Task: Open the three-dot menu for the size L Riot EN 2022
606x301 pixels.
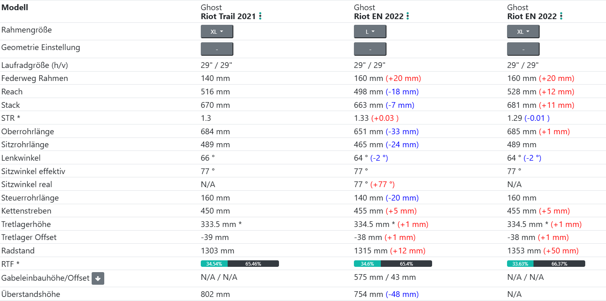Action: tap(408, 16)
